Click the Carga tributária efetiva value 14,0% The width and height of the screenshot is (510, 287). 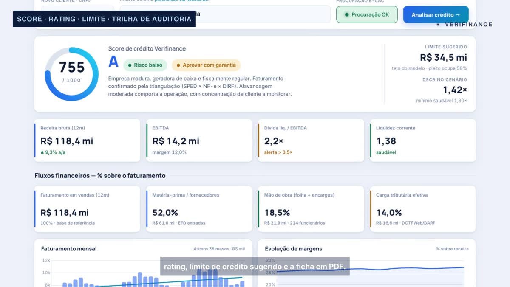(389, 212)
